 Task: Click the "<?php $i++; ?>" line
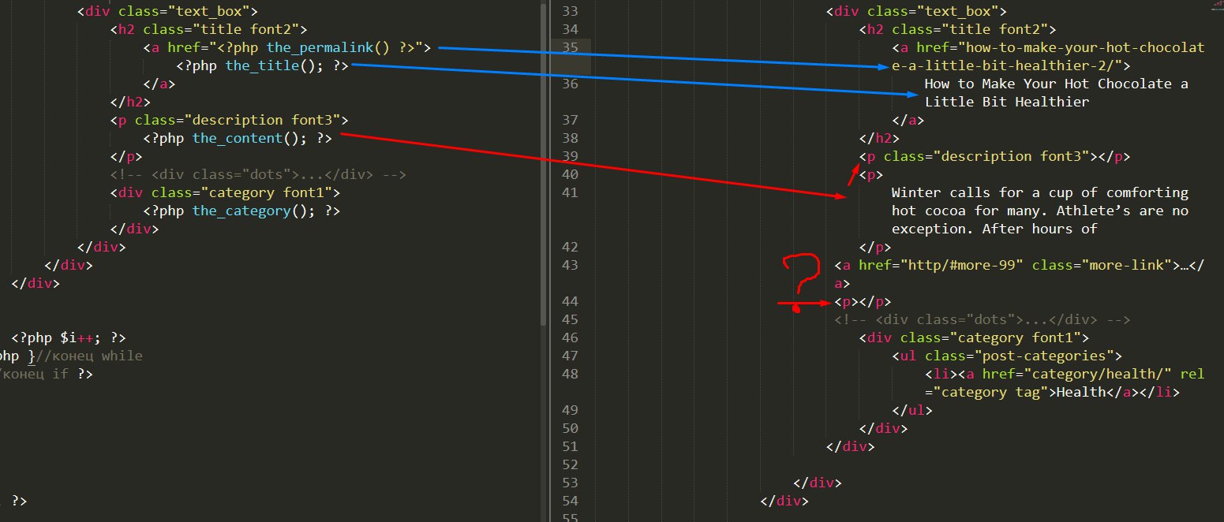(x=68, y=337)
